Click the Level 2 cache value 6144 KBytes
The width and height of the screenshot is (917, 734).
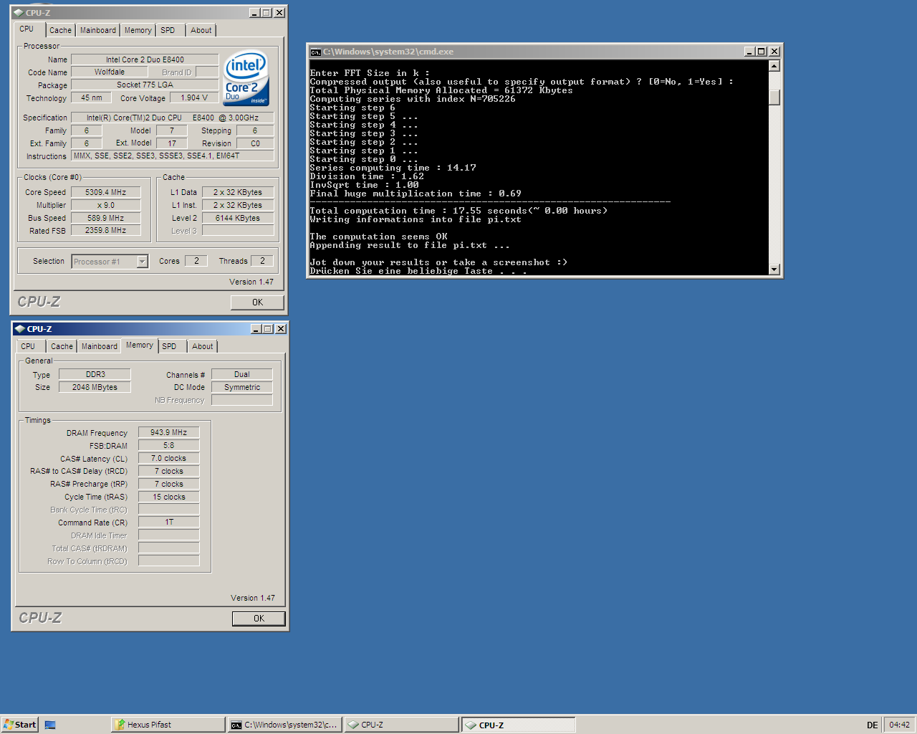point(238,218)
